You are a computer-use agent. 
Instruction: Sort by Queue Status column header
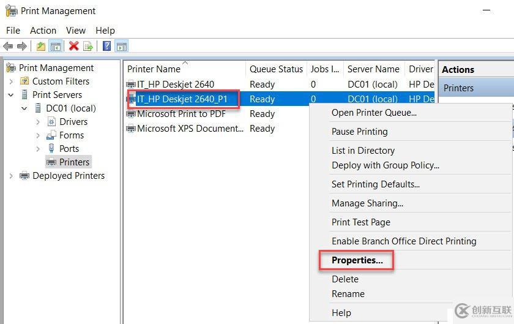276,69
